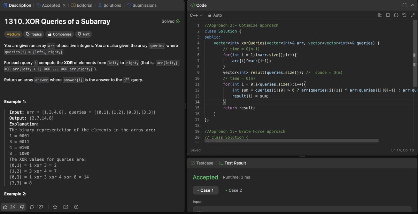This screenshot has height=214, width=418.
Task: Click code line number 14
Action: pyautogui.click(x=198, y=102)
